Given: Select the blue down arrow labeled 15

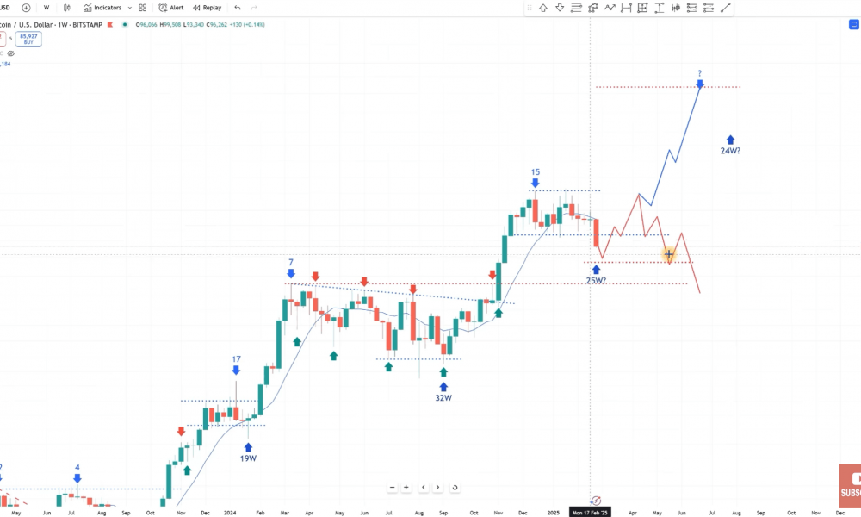Looking at the screenshot, I should [x=536, y=183].
